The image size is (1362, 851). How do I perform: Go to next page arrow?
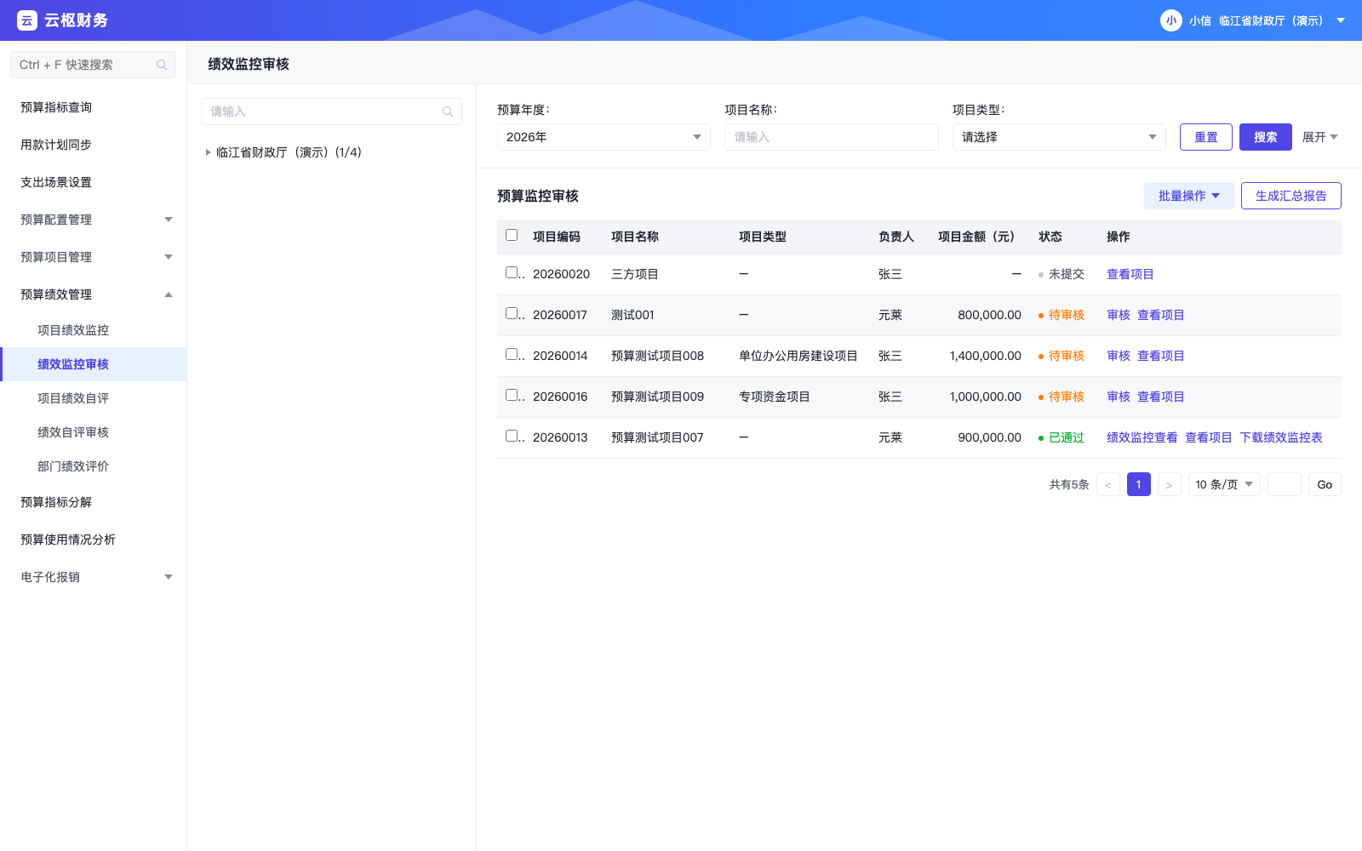[x=1170, y=484]
